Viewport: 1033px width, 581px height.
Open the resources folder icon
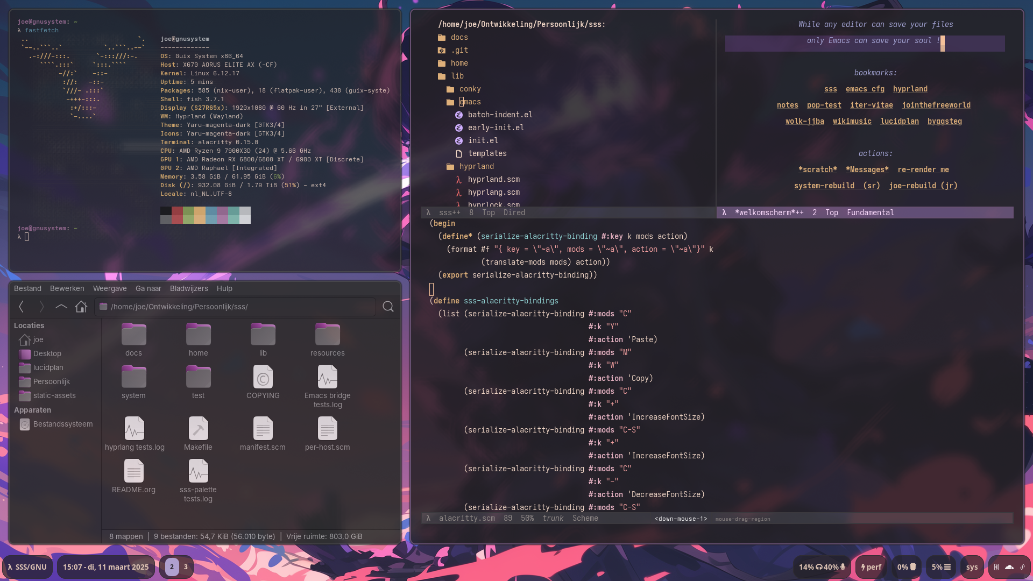pyautogui.click(x=327, y=335)
